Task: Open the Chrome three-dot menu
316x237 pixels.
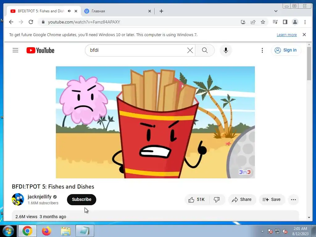Action: click(x=305, y=22)
